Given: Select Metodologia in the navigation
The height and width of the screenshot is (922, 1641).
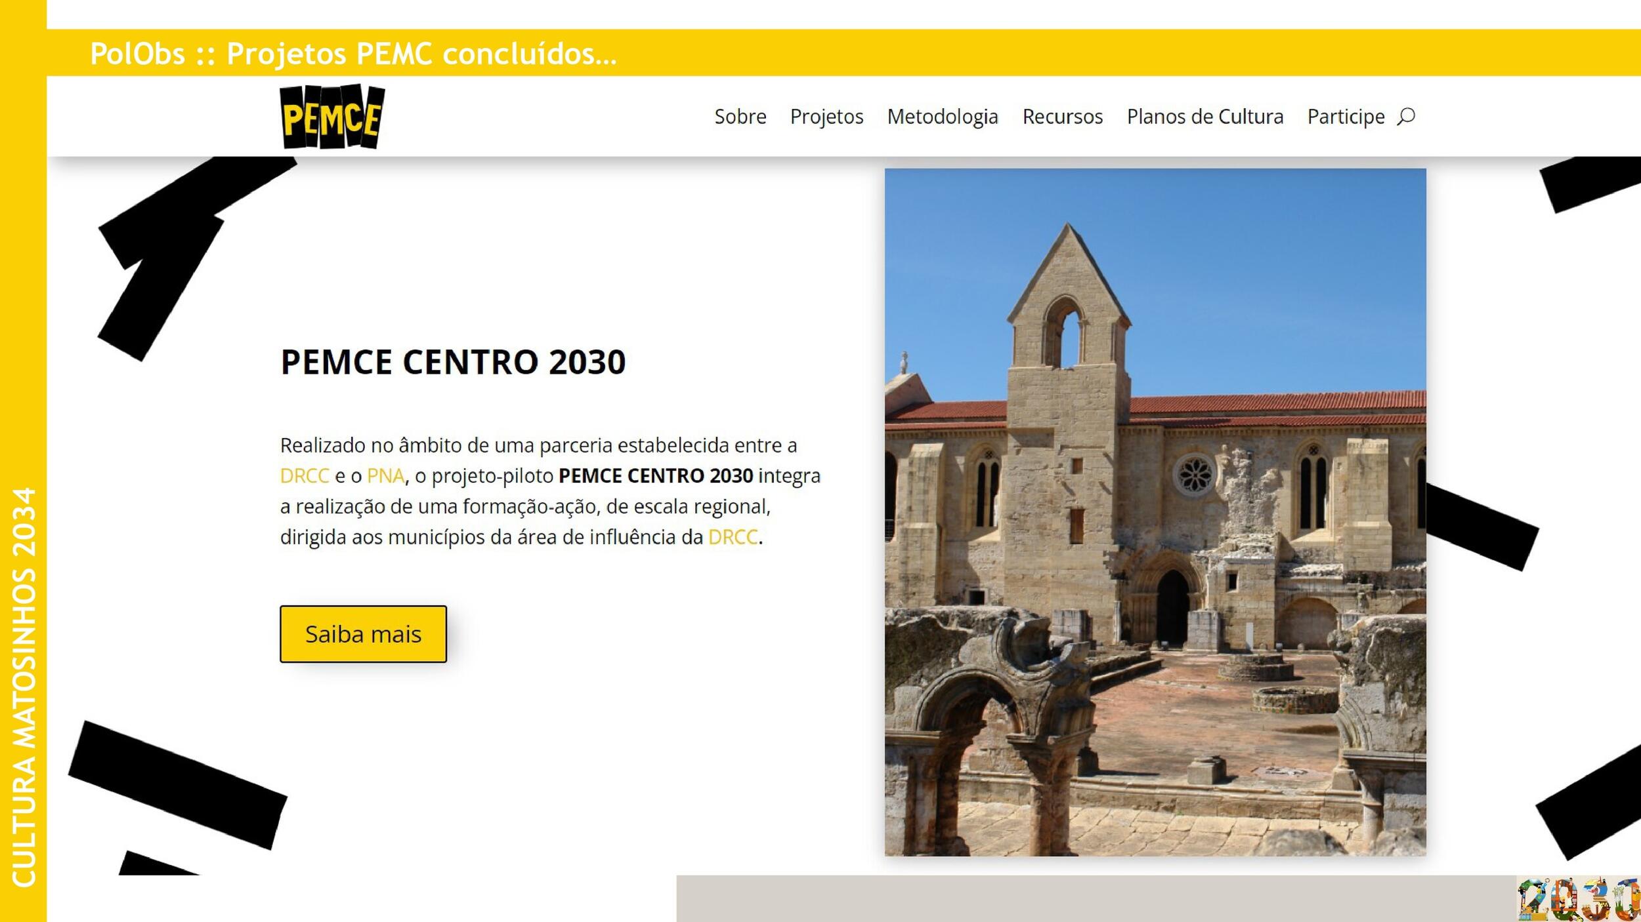Looking at the screenshot, I should click(x=943, y=117).
